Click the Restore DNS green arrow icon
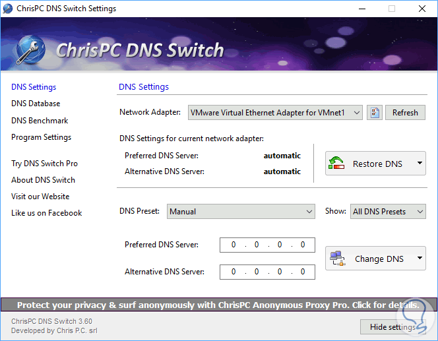This screenshot has height=341, width=438. click(x=336, y=163)
